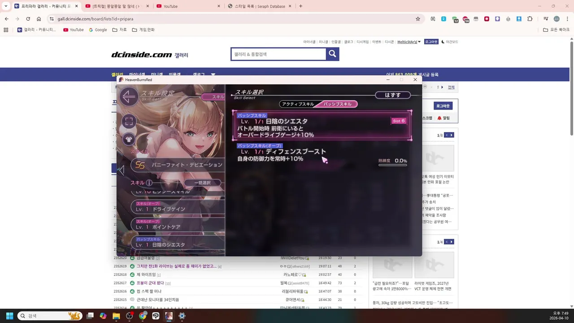The image size is (574, 323).
Task: Click the left-pointing triangle at the game's left edge
Action: pos(121,170)
